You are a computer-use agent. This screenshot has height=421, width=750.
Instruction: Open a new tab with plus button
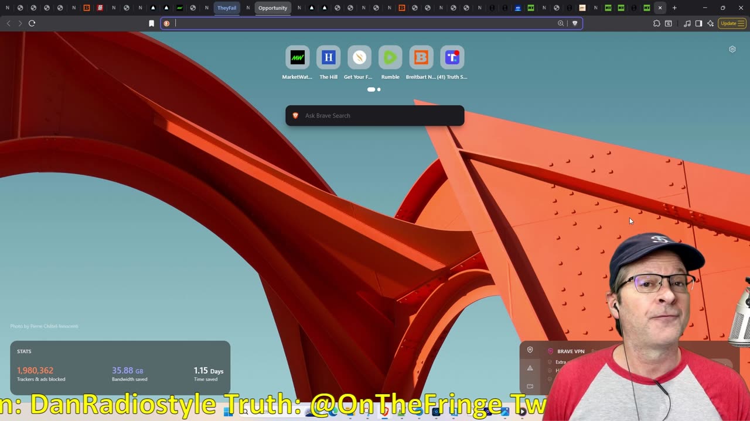click(x=674, y=8)
